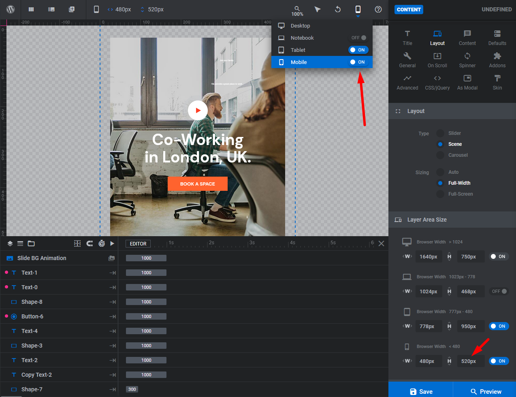Screen dimensions: 516x397
Task: Click the Shape-7 timeline 300 bar
Action: (x=132, y=389)
